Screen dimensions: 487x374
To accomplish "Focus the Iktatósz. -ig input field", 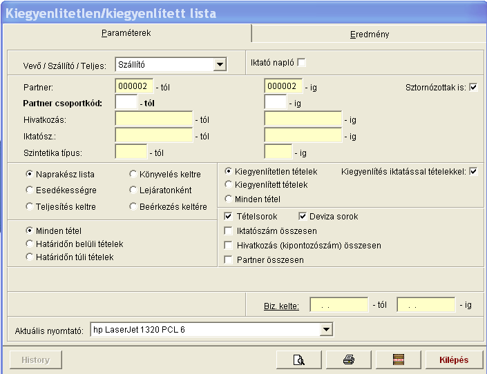I will tap(303, 135).
